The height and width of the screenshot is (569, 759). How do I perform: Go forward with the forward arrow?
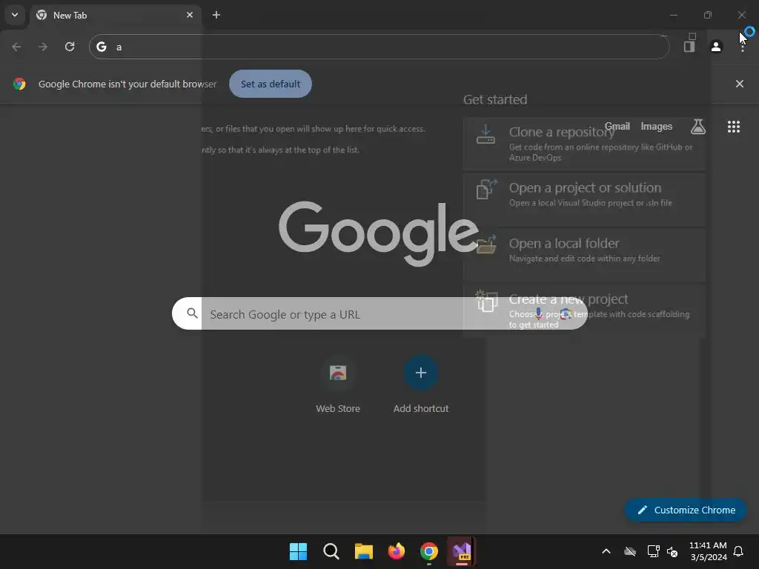pyautogui.click(x=43, y=47)
